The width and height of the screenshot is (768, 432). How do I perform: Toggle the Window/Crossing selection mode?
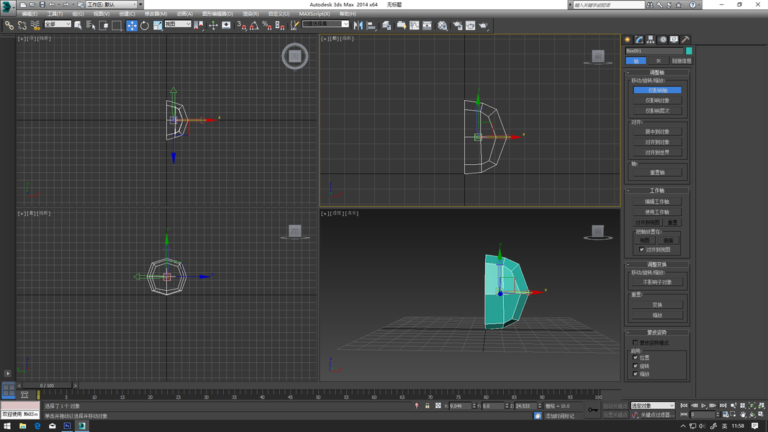pyautogui.click(x=104, y=25)
